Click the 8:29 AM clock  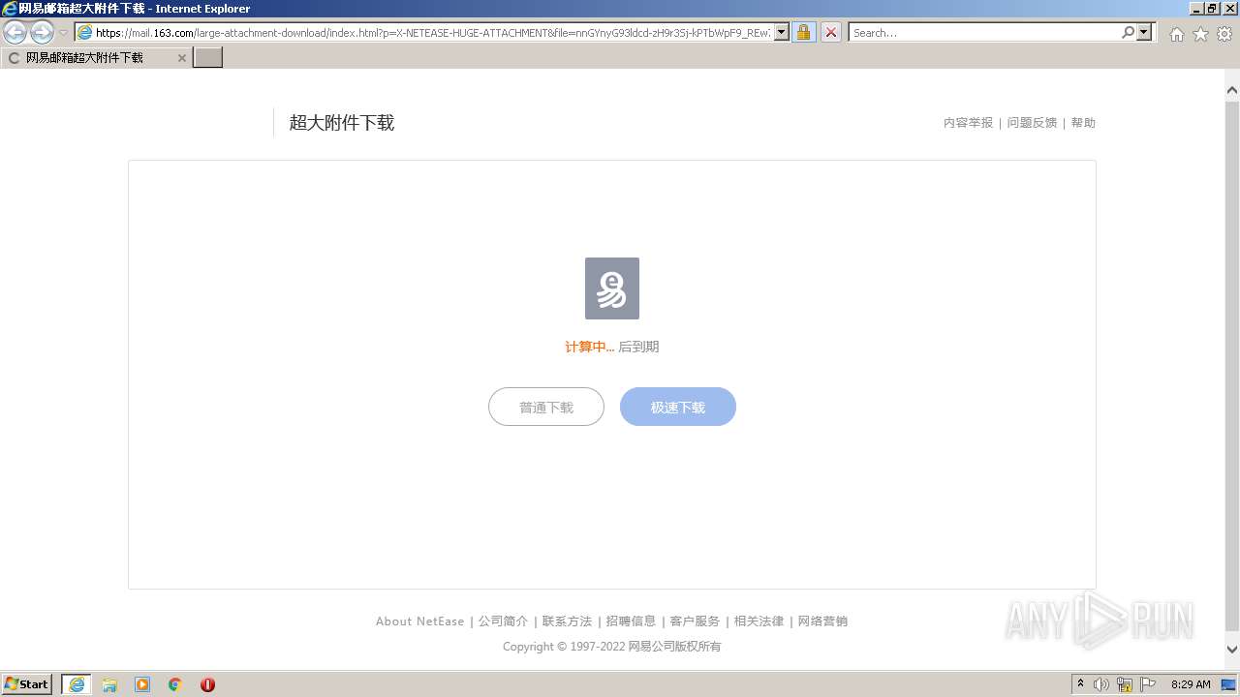pyautogui.click(x=1191, y=684)
